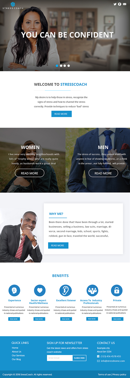Click READ MORE under the welcome text
The width and height of the screenshot is (130, 378).
[61, 114]
